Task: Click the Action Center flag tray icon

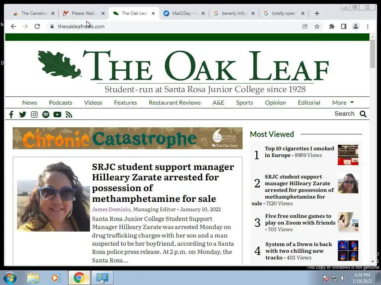Action: click(x=326, y=278)
